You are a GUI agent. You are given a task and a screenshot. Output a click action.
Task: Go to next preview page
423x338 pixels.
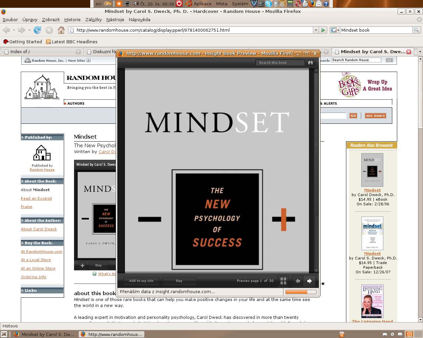click(309, 281)
